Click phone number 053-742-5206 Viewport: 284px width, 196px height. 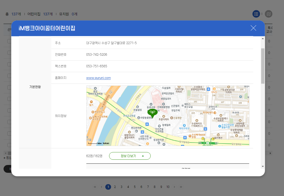click(x=96, y=54)
